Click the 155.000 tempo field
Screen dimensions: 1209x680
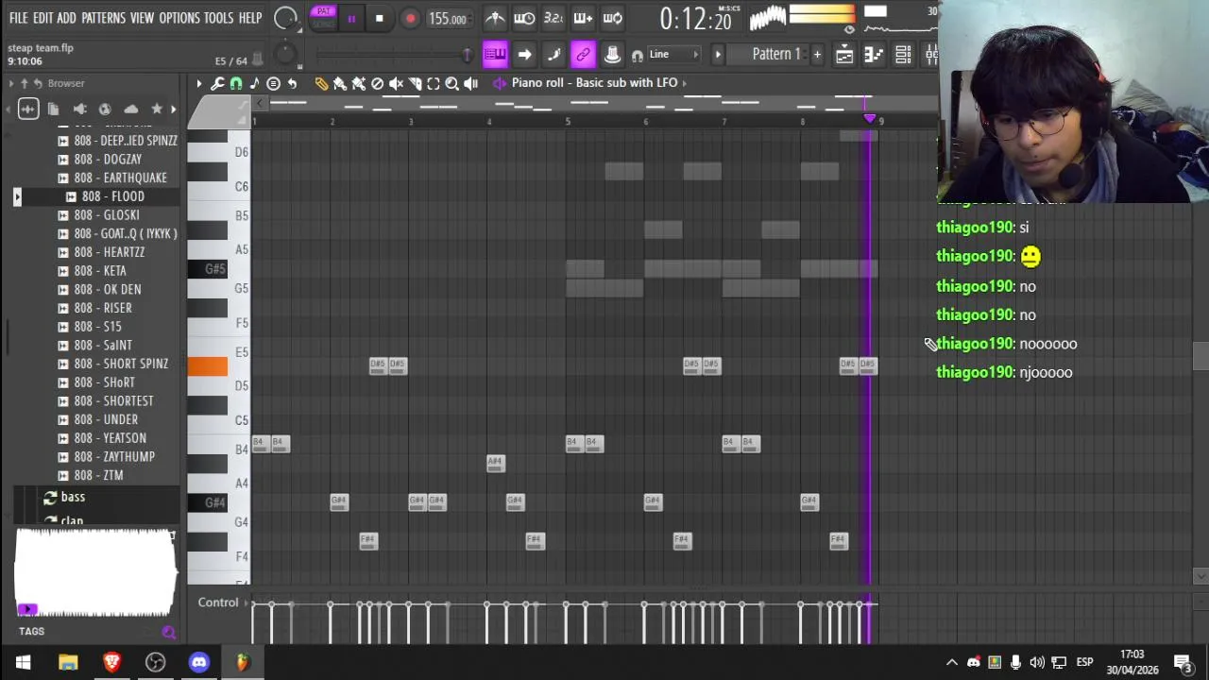[x=447, y=19]
